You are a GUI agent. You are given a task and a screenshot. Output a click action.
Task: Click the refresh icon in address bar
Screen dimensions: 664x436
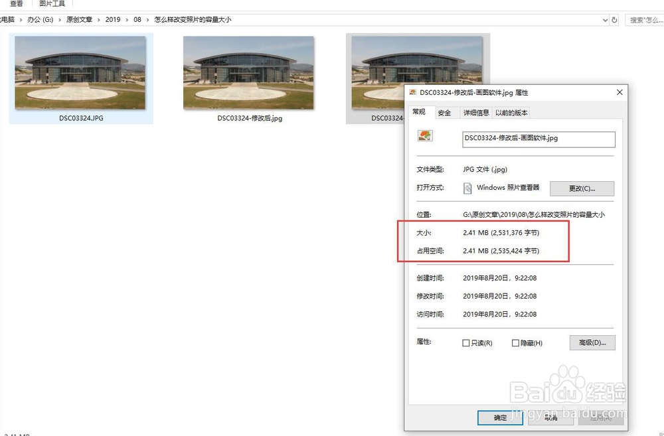click(614, 20)
